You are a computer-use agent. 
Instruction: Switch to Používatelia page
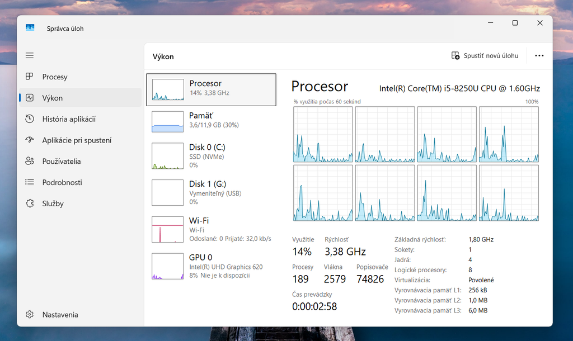[x=62, y=162]
